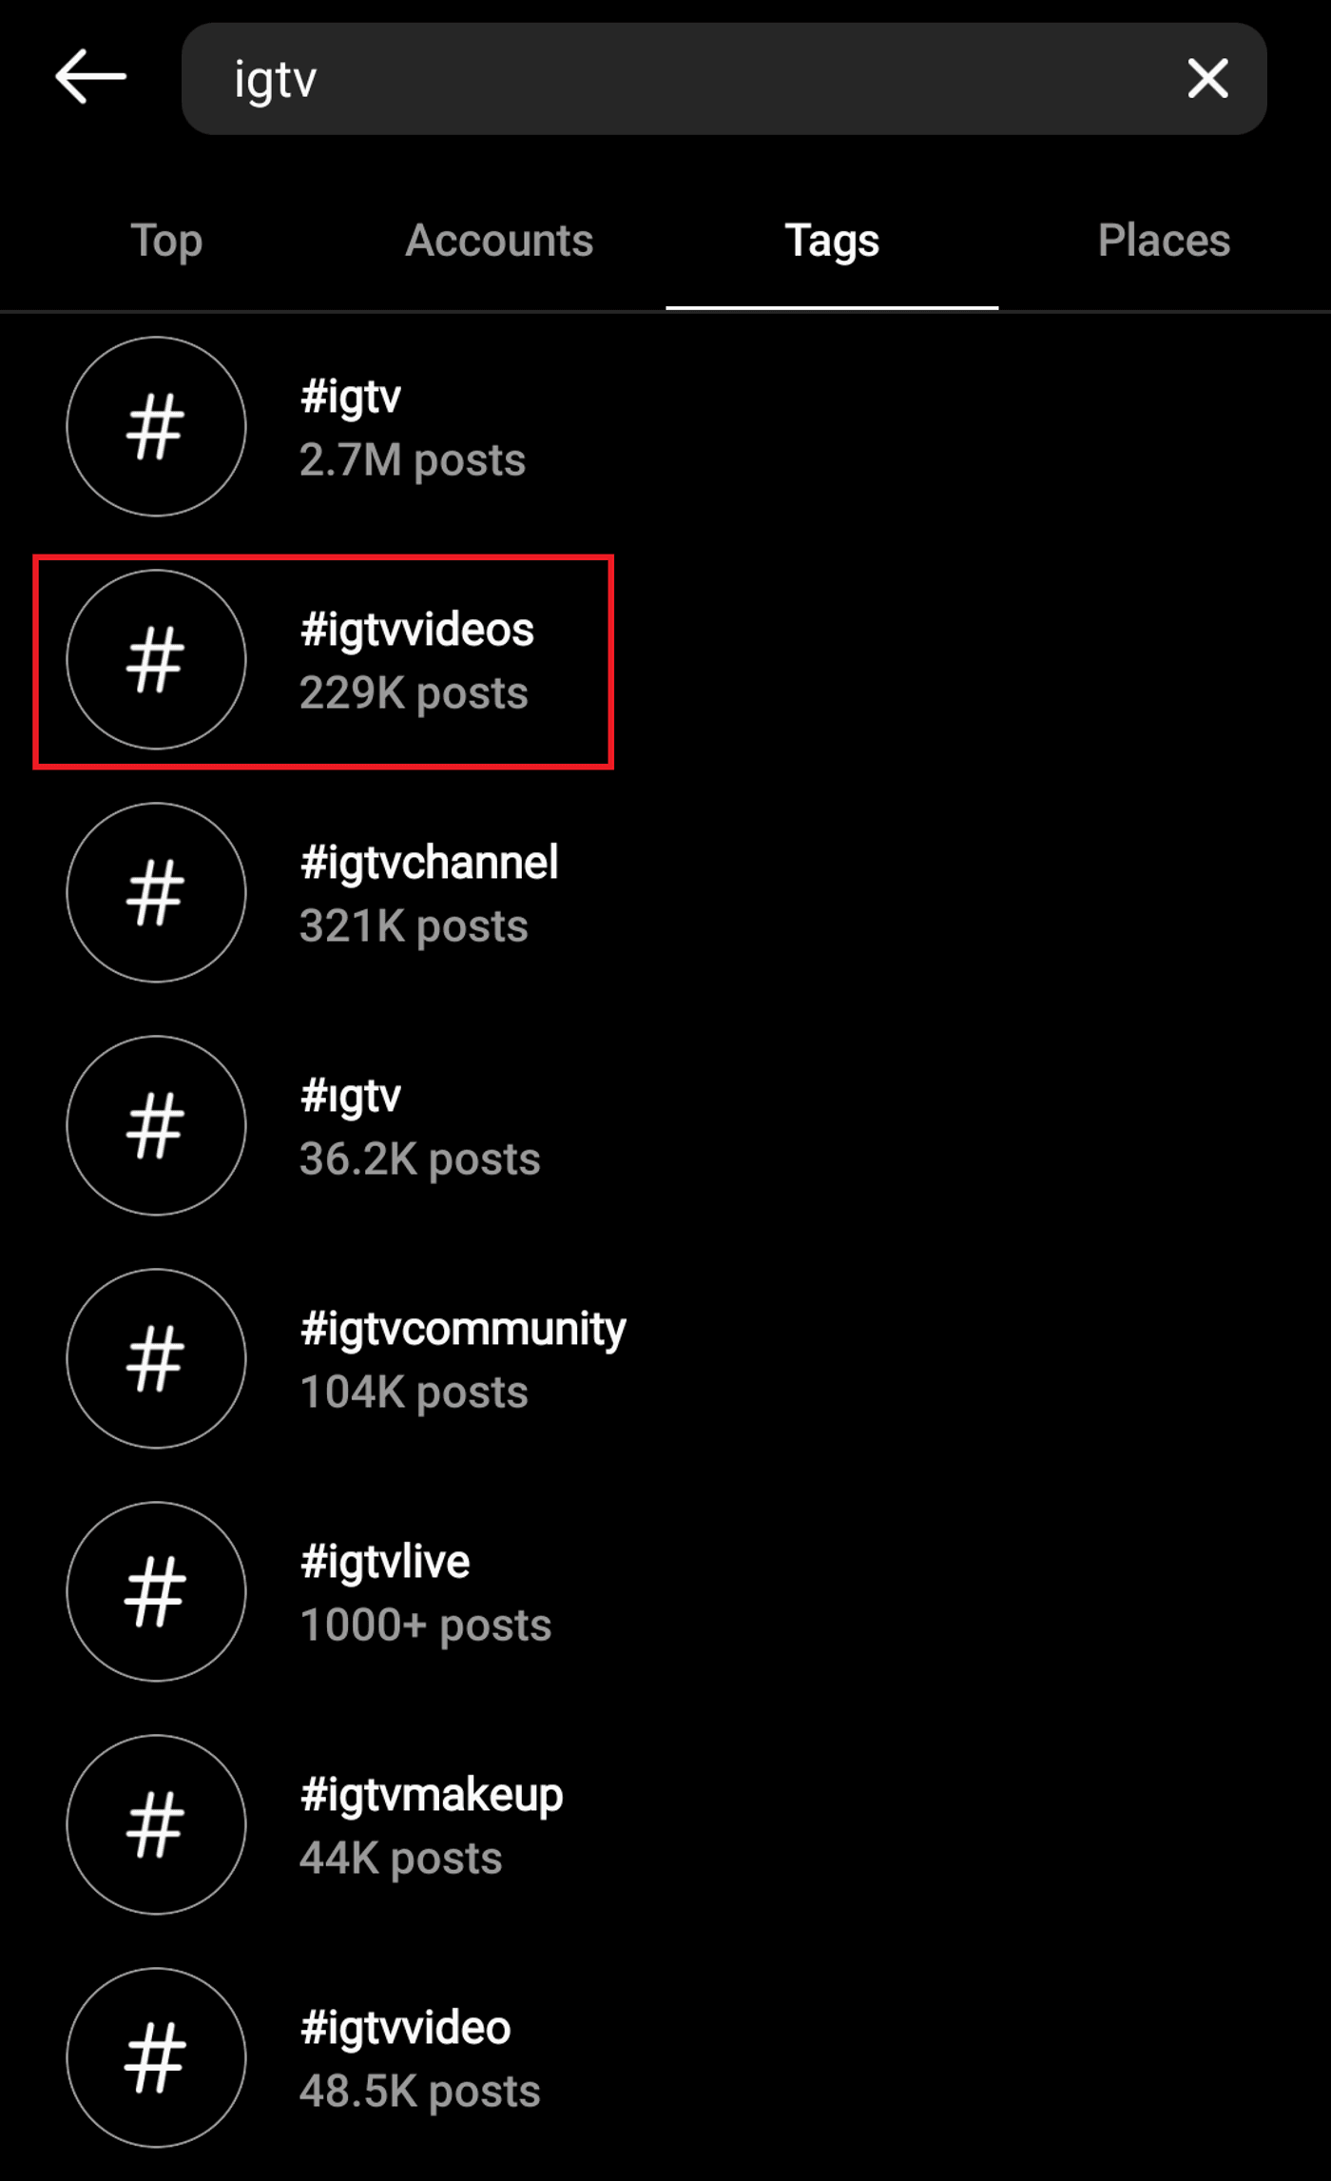Switch to the Accounts tab

tap(499, 241)
